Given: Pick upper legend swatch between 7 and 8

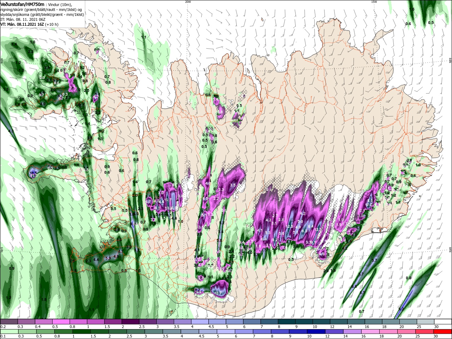Looking at the screenshot, I should (x=269, y=322).
